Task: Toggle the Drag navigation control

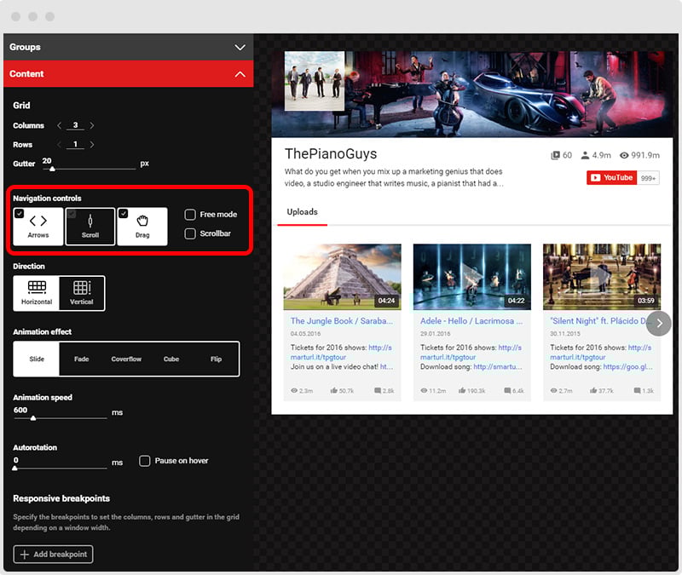Action: 142,227
